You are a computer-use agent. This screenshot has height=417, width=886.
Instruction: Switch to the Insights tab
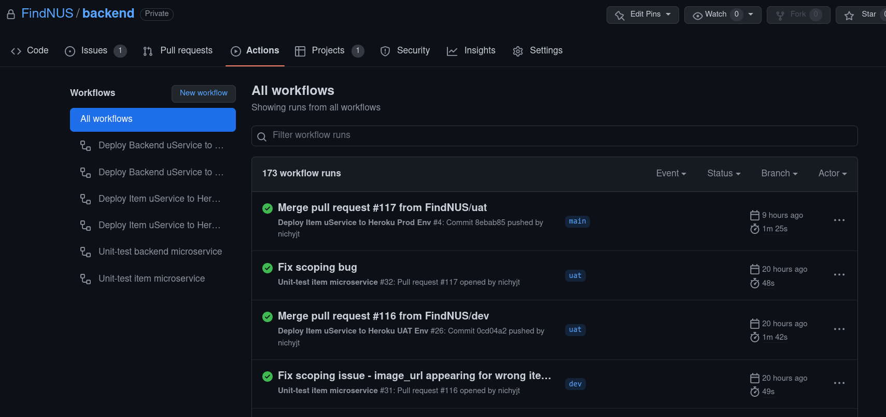tap(471, 51)
